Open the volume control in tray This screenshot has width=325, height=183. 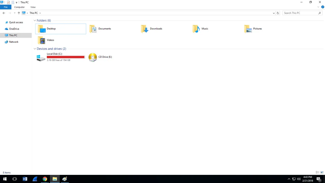299,179
